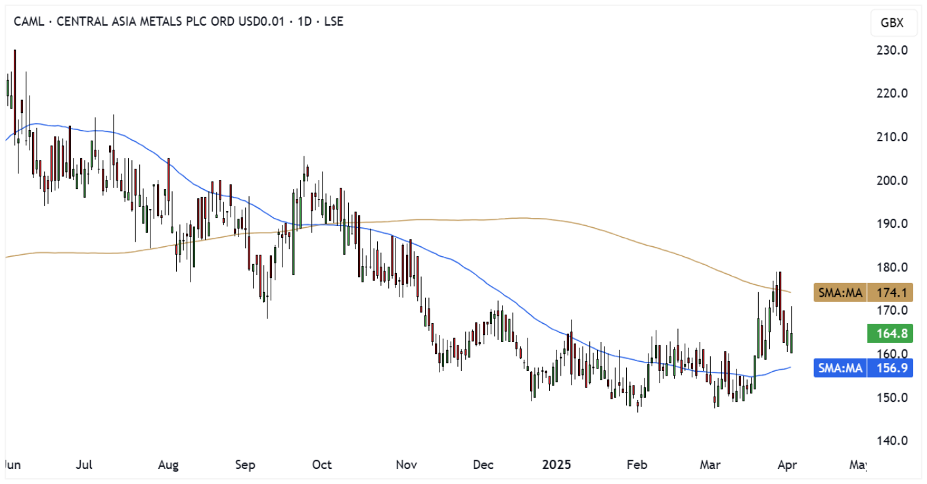Select the Sep label on time axis
This screenshot has width=927, height=484.
(x=244, y=465)
